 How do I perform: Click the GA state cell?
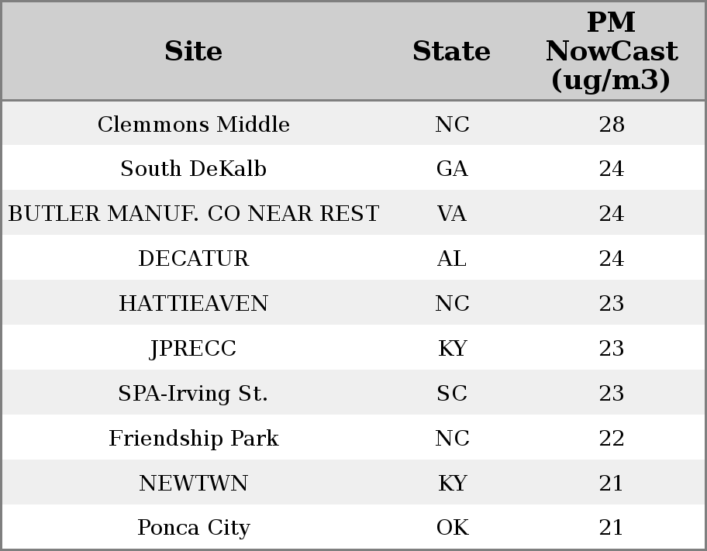452,169
